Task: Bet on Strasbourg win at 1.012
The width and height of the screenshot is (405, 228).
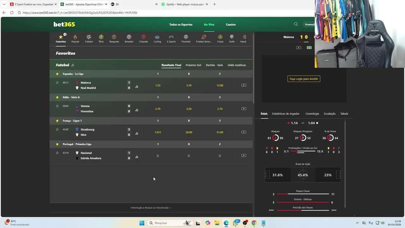Action: click(x=158, y=132)
